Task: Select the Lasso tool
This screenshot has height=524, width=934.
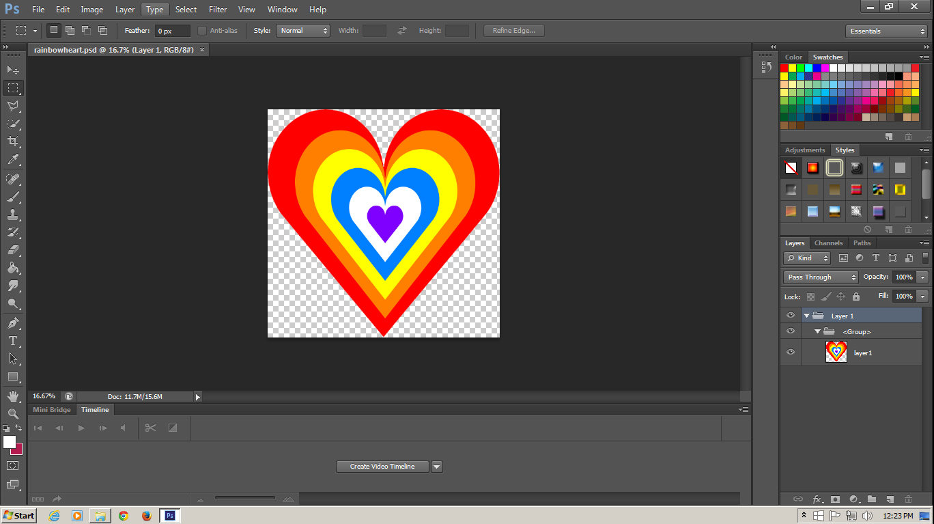Action: 12,105
